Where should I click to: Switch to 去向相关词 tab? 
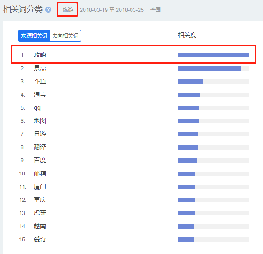click(x=65, y=36)
